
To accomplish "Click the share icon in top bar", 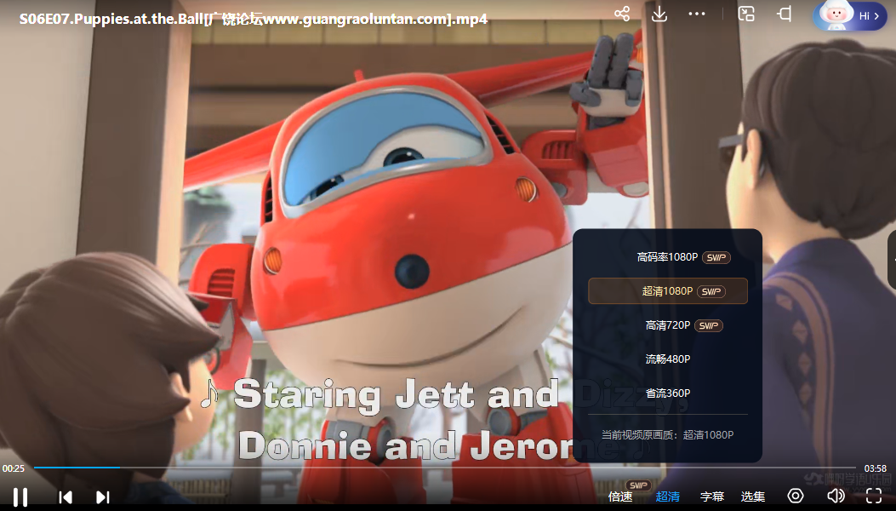I will click(x=622, y=14).
